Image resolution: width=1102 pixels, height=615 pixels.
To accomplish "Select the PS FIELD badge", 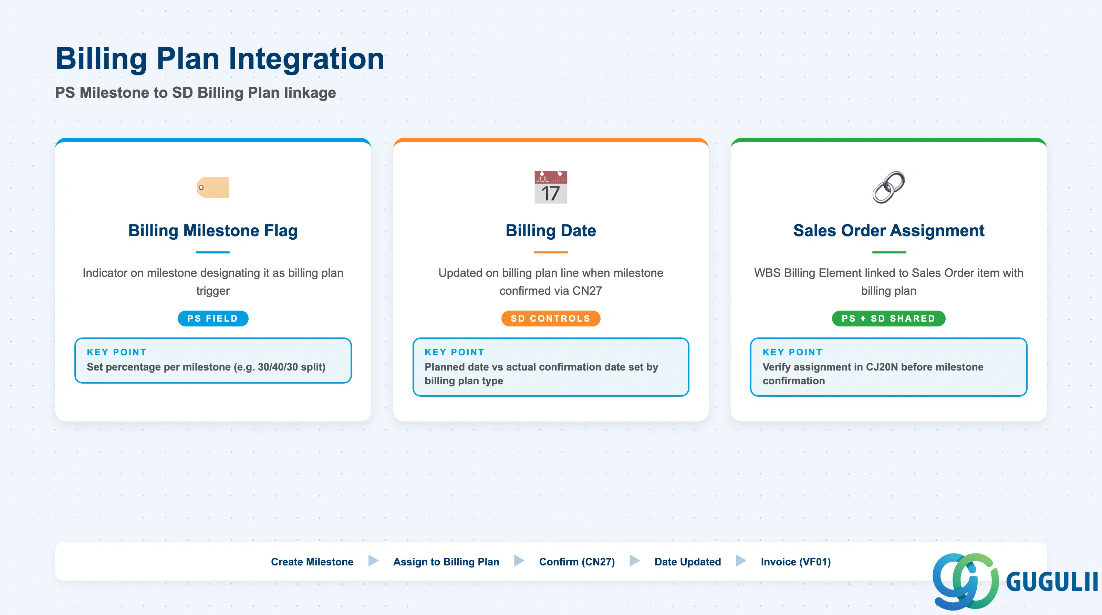I will point(212,319).
